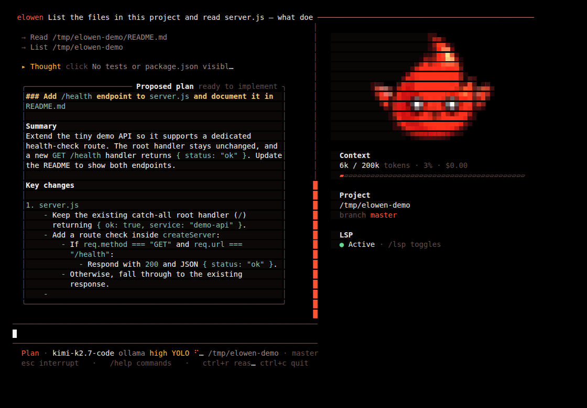Click '"/health":' text in plan
The image size is (587, 408).
pyautogui.click(x=92, y=254)
